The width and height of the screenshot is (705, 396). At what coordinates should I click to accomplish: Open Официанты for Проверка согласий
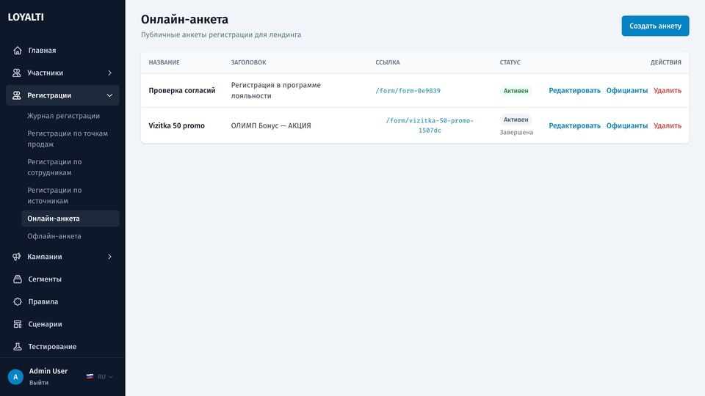[626, 91]
